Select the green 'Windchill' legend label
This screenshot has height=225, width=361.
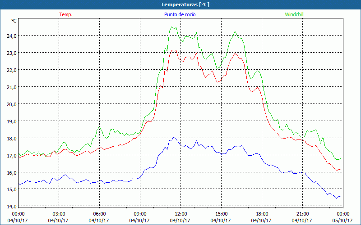(x=294, y=14)
